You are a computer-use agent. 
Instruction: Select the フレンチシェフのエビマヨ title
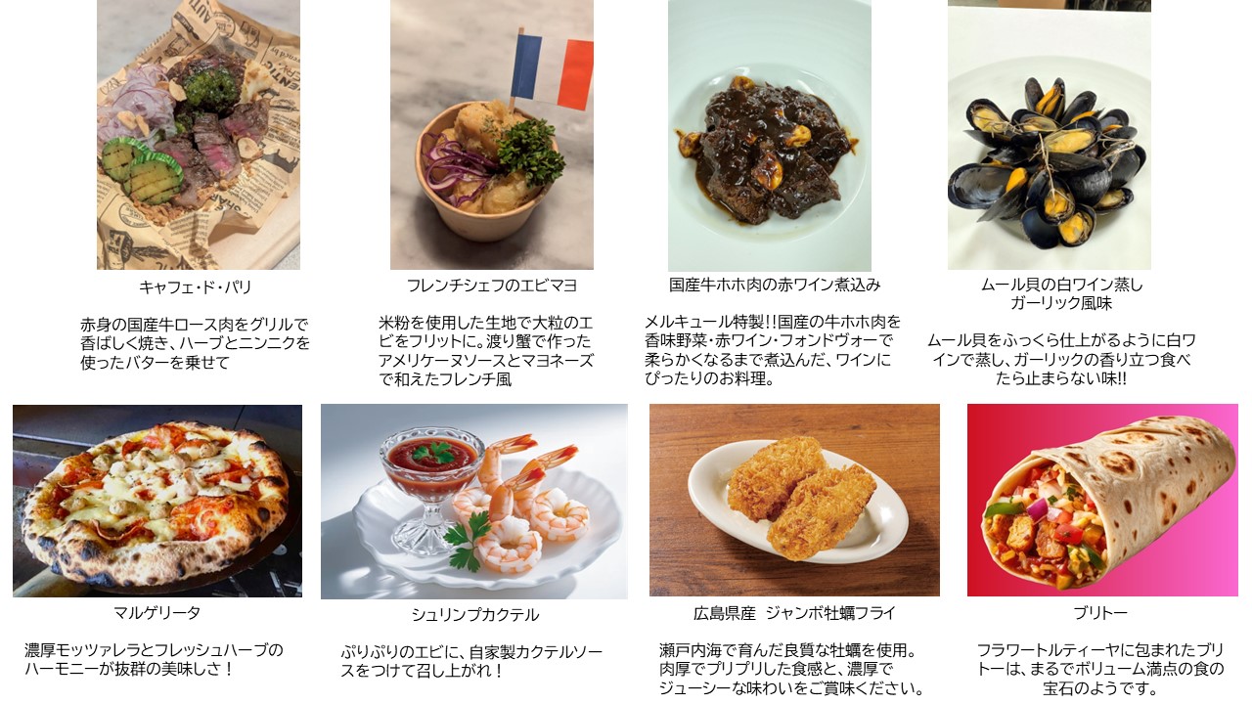click(491, 286)
